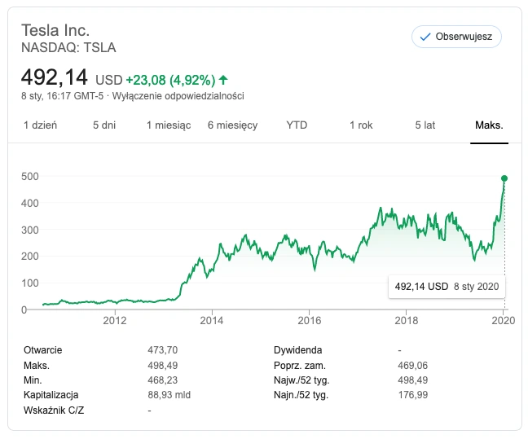Screen dimensions: 528x439
Task: Show the 6 miesięcy chart range
Action: [232, 125]
